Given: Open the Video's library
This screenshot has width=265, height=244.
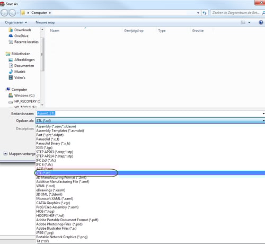Looking at the screenshot, I should [x=17, y=77].
